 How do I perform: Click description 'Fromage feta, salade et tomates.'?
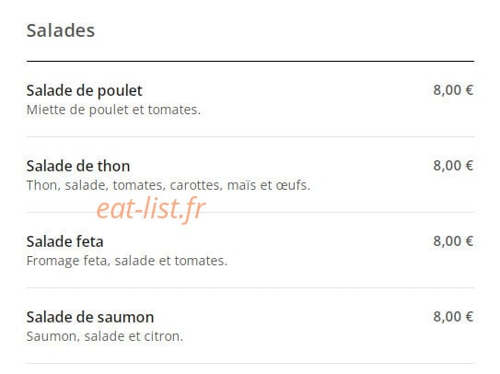tap(127, 261)
